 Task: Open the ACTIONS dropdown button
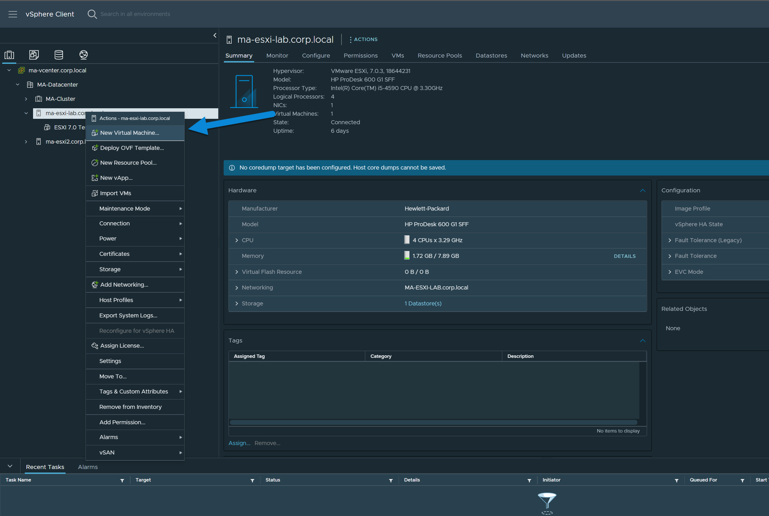tap(363, 39)
